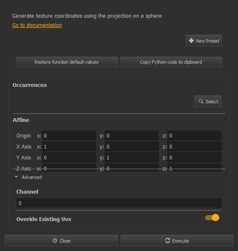Click the refresh icon on Execute button

click(168, 240)
